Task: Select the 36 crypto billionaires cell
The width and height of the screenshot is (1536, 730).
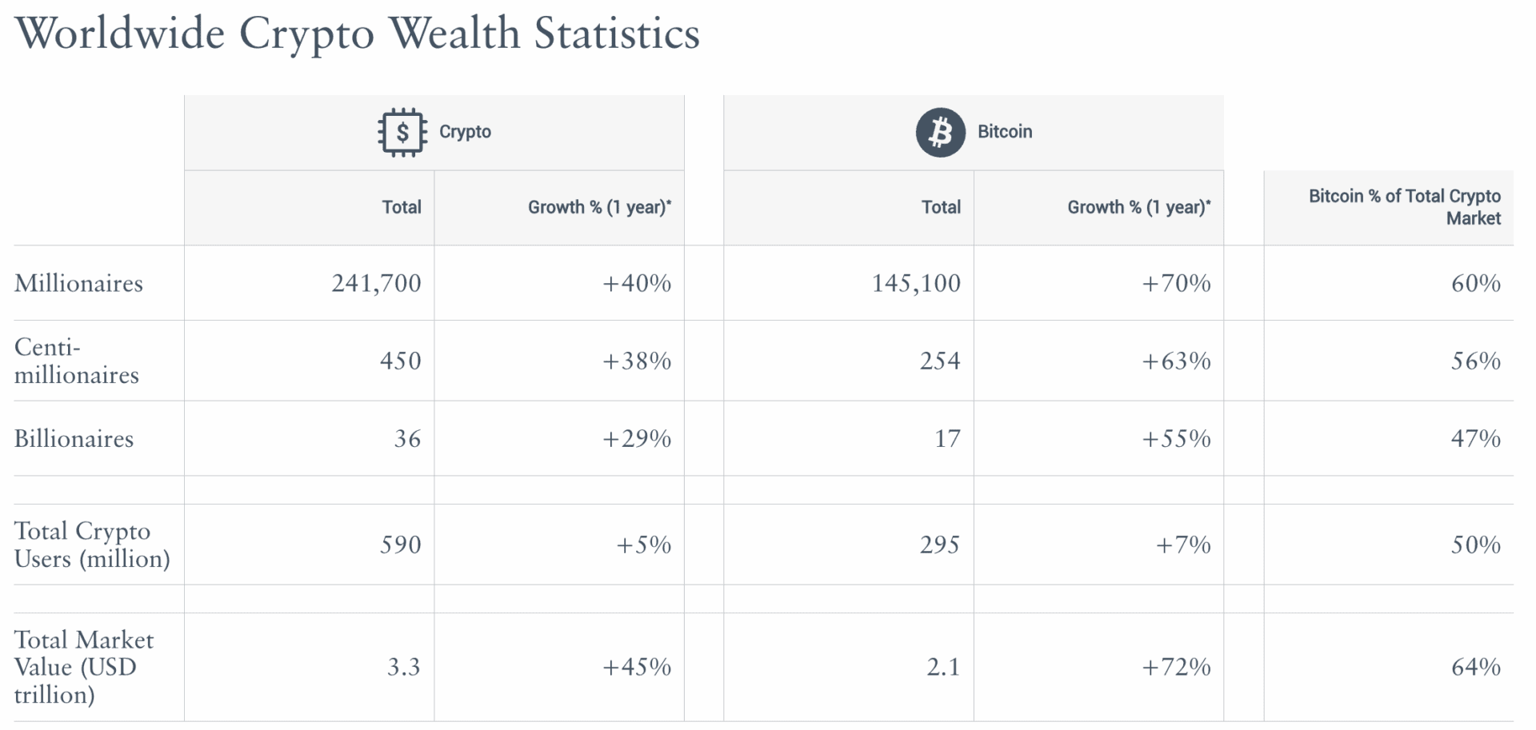Action: tap(407, 438)
